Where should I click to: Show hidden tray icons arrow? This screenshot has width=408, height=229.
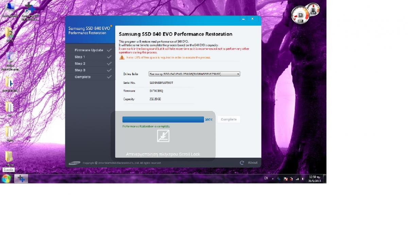pos(272,179)
